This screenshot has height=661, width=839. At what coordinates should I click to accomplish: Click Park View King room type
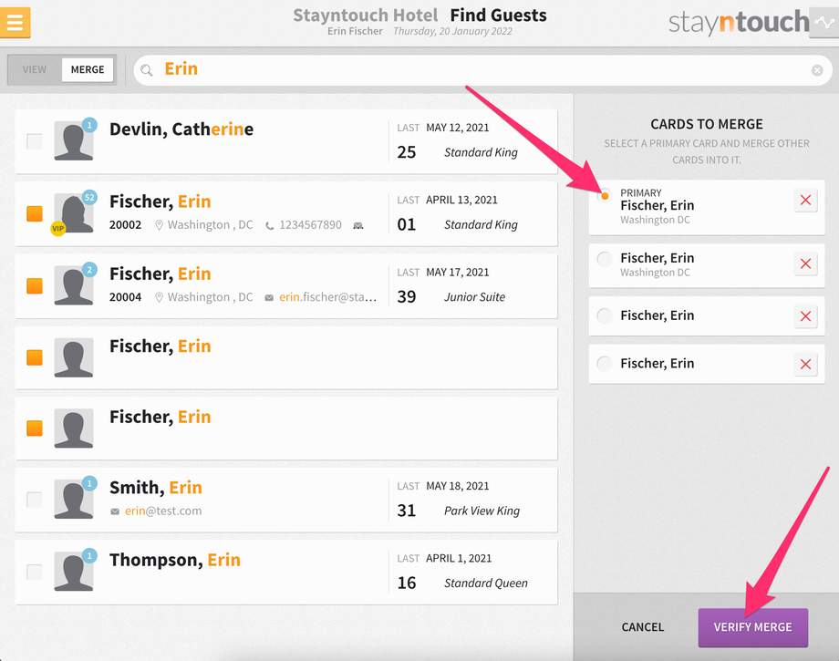(x=482, y=511)
